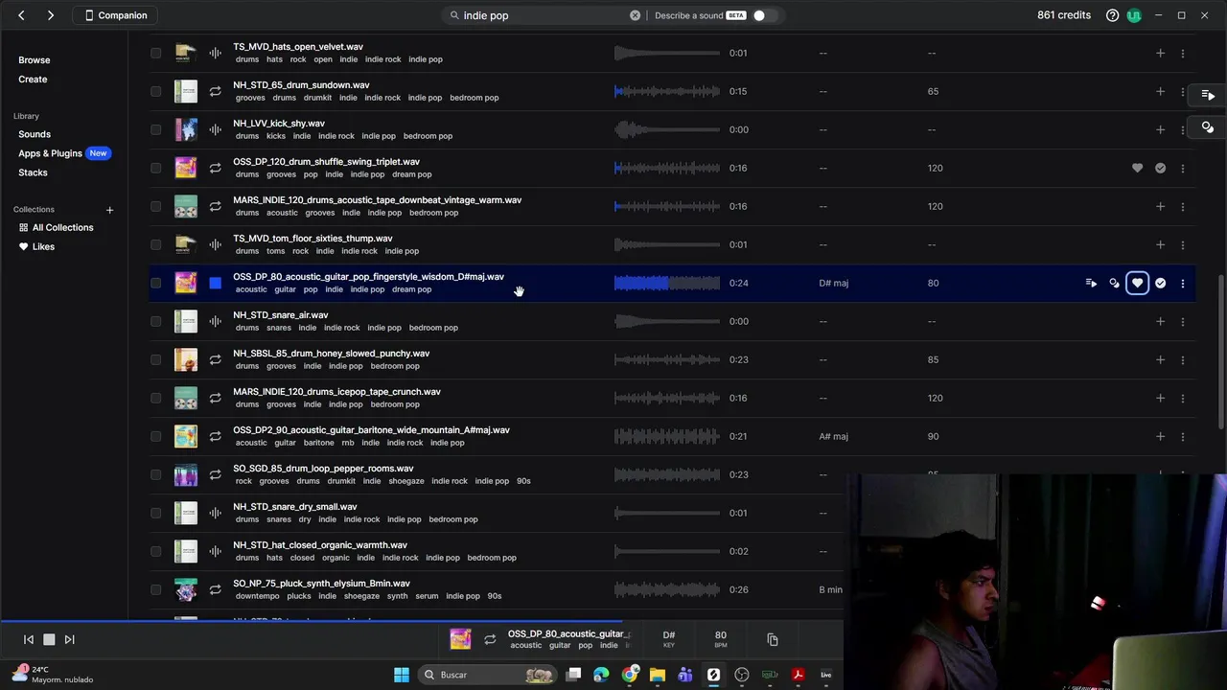Tick the checkbox of the fingerstyle_wisdom row
The height and width of the screenshot is (690, 1227).
pos(155,283)
